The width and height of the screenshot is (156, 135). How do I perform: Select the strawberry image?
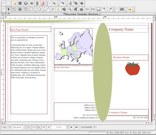point(132,69)
